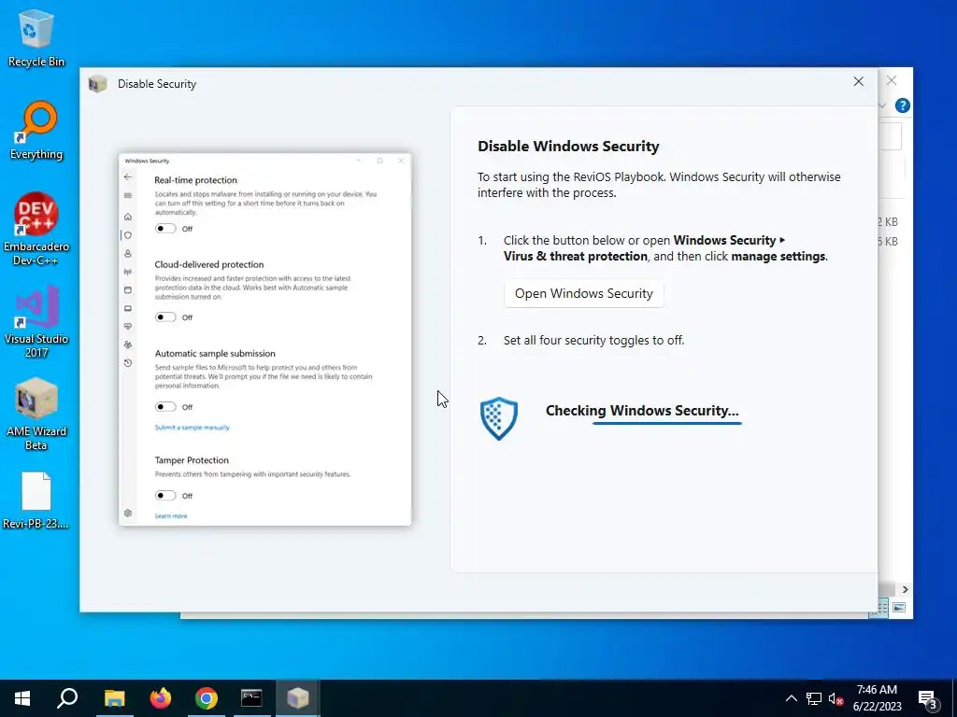Click the AME Wizard box icon in dialog title bar
Image resolution: width=957 pixels, height=717 pixels.
(97, 83)
